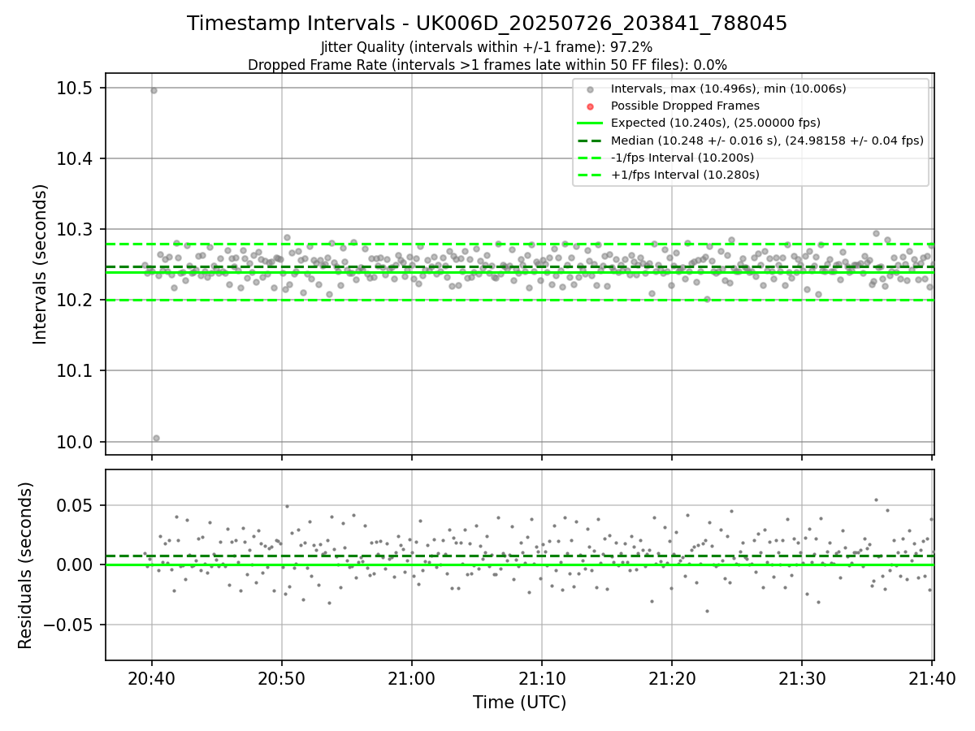Click the 21:20 time tick label

coord(672,680)
